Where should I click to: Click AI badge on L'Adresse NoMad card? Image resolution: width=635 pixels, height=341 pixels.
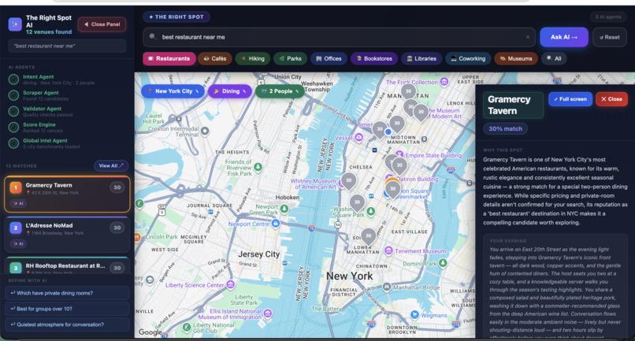(x=18, y=244)
